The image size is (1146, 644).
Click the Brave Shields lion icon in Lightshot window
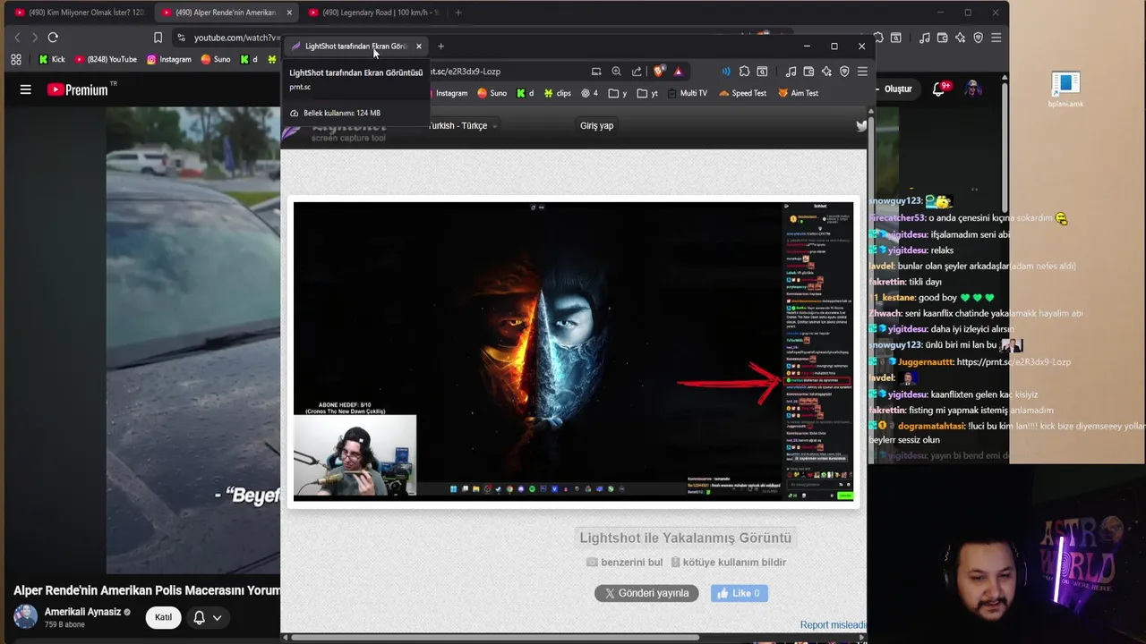pyautogui.click(x=660, y=72)
